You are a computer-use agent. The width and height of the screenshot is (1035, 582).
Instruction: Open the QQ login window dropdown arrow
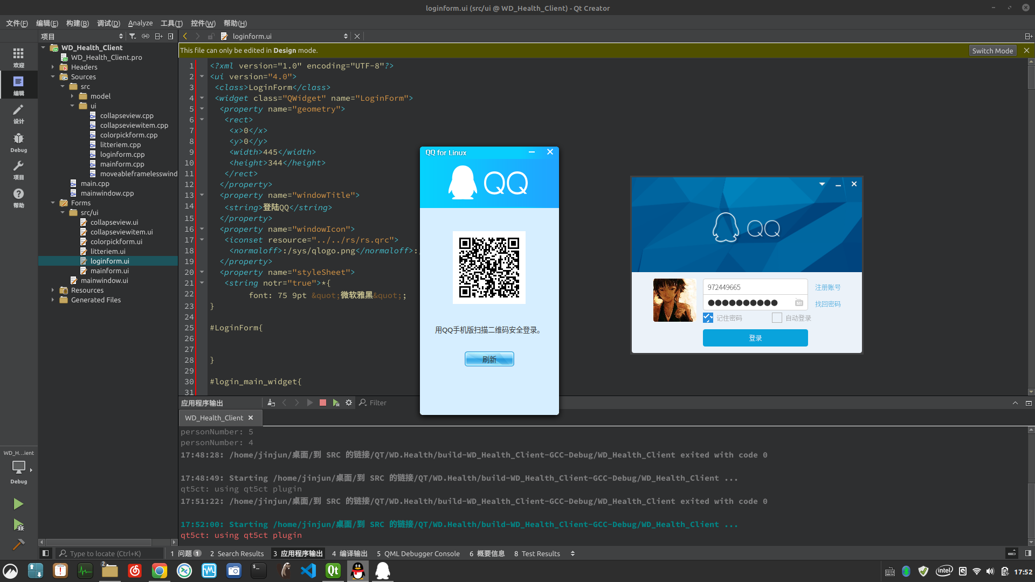(822, 184)
